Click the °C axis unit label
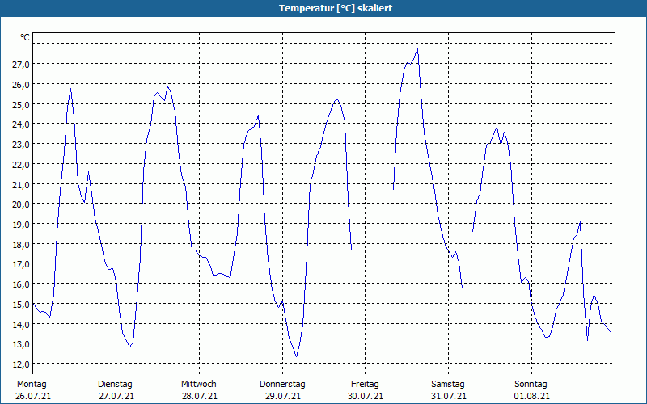The image size is (647, 404). point(25,37)
